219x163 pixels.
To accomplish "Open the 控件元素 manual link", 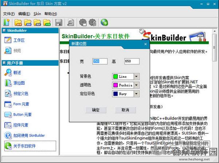I will pyautogui.click(x=21, y=125).
